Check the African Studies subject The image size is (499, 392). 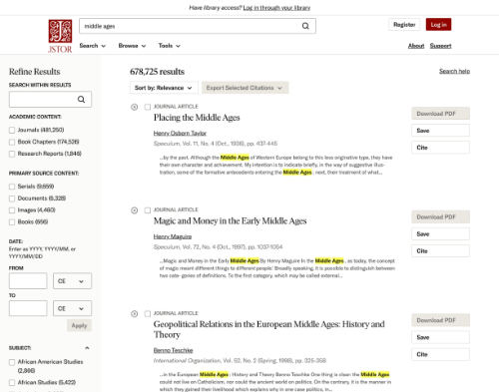pos(12,383)
